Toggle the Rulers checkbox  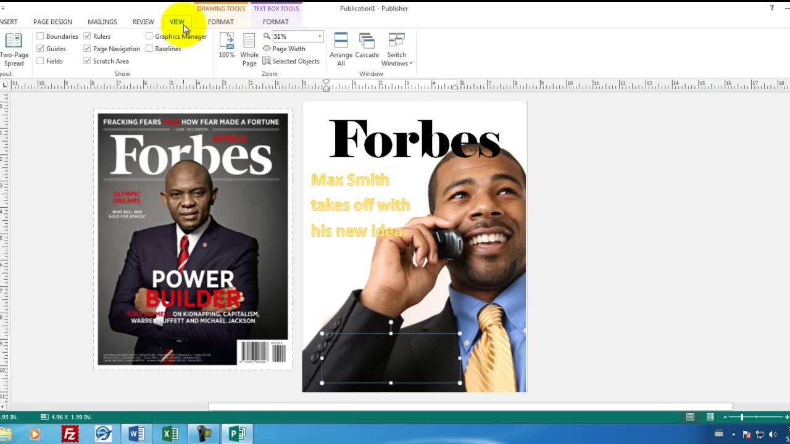(x=87, y=36)
